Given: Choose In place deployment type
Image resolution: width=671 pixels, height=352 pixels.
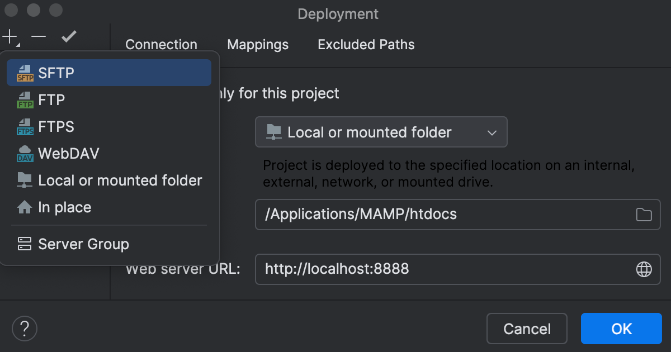Looking at the screenshot, I should tap(64, 207).
